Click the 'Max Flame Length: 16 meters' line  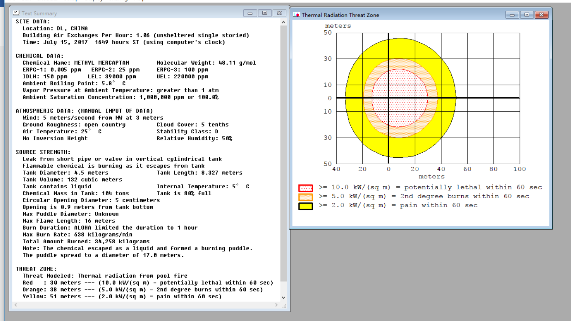click(69, 221)
